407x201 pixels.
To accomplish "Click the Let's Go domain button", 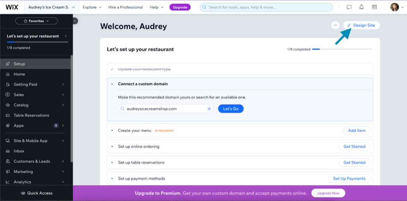I will coord(231,109).
